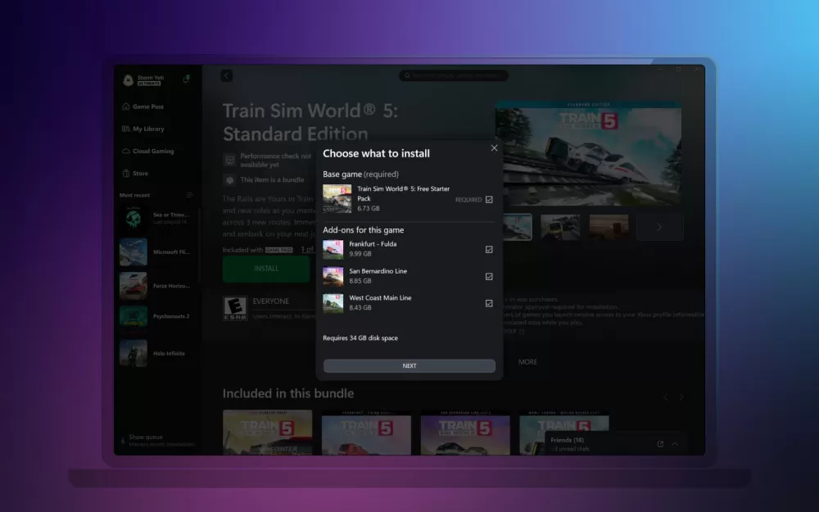Expand the Friends (18) panel chevron
The width and height of the screenshot is (819, 512).
click(x=675, y=444)
